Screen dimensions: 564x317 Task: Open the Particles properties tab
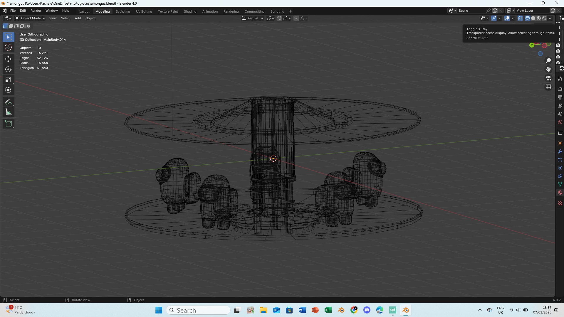[560, 160]
